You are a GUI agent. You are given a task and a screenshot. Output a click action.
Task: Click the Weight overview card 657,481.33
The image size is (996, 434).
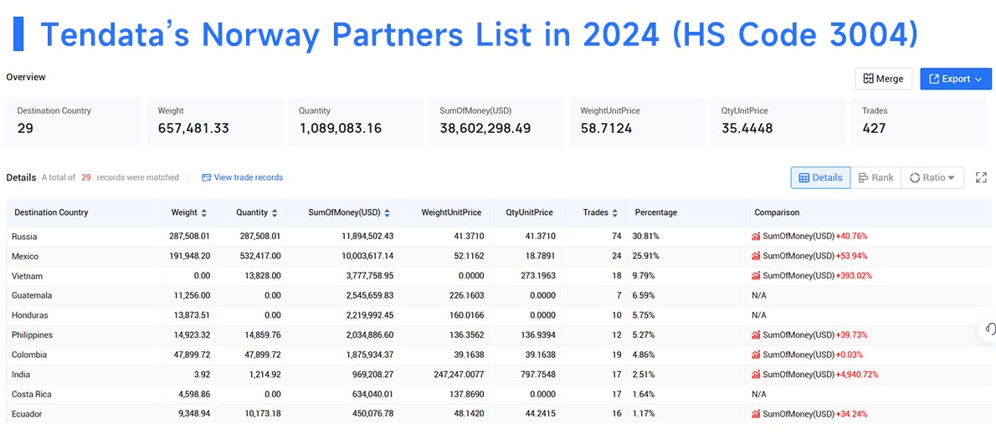[215, 122]
